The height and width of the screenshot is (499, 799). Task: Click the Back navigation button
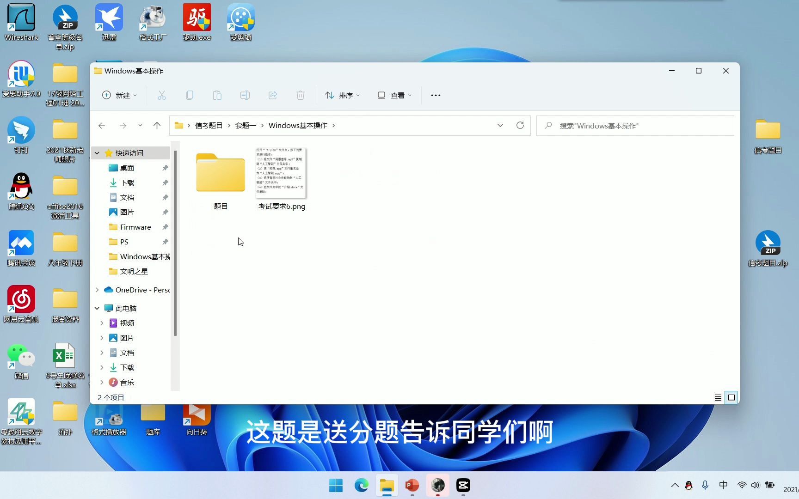tap(102, 125)
